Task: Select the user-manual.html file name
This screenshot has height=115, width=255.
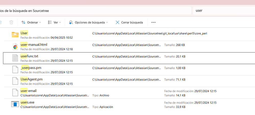Action: point(34,45)
